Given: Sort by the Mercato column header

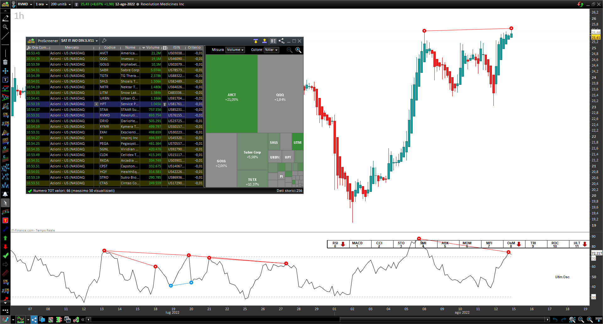Looking at the screenshot, I should 72,48.
